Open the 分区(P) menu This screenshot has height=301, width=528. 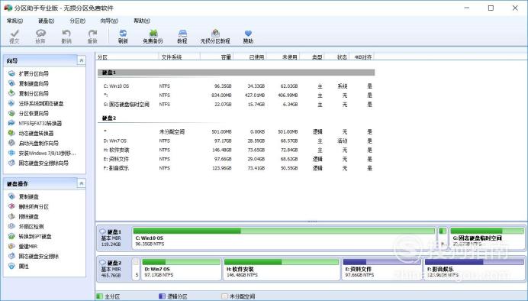point(78,21)
